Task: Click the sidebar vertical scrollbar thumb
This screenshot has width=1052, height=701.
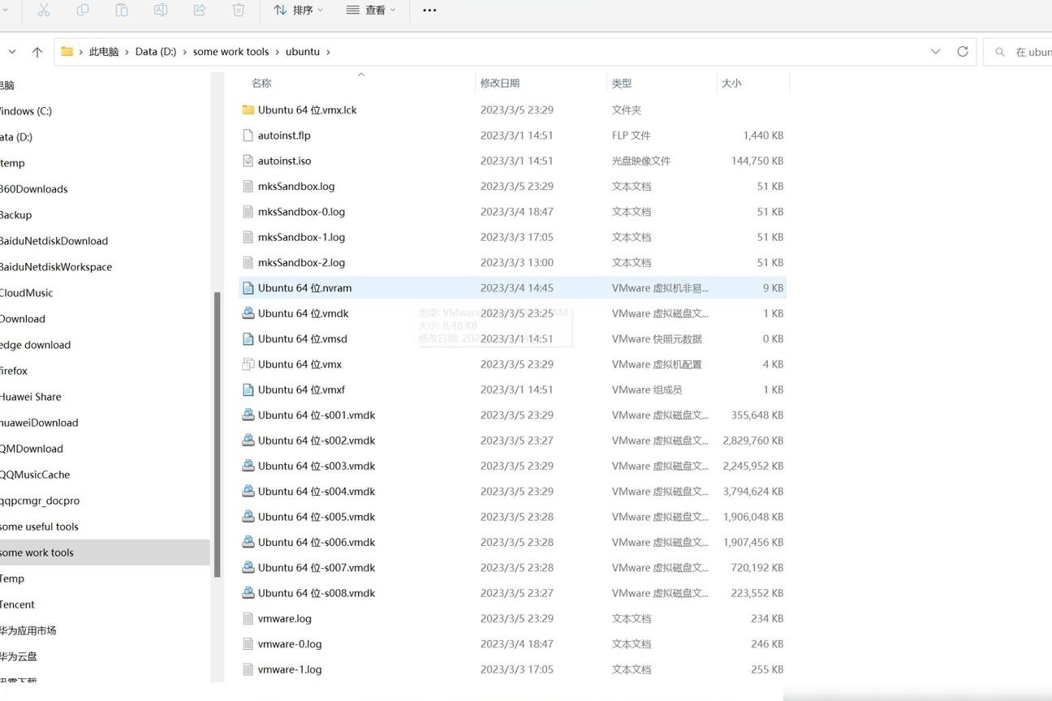Action: (x=217, y=434)
